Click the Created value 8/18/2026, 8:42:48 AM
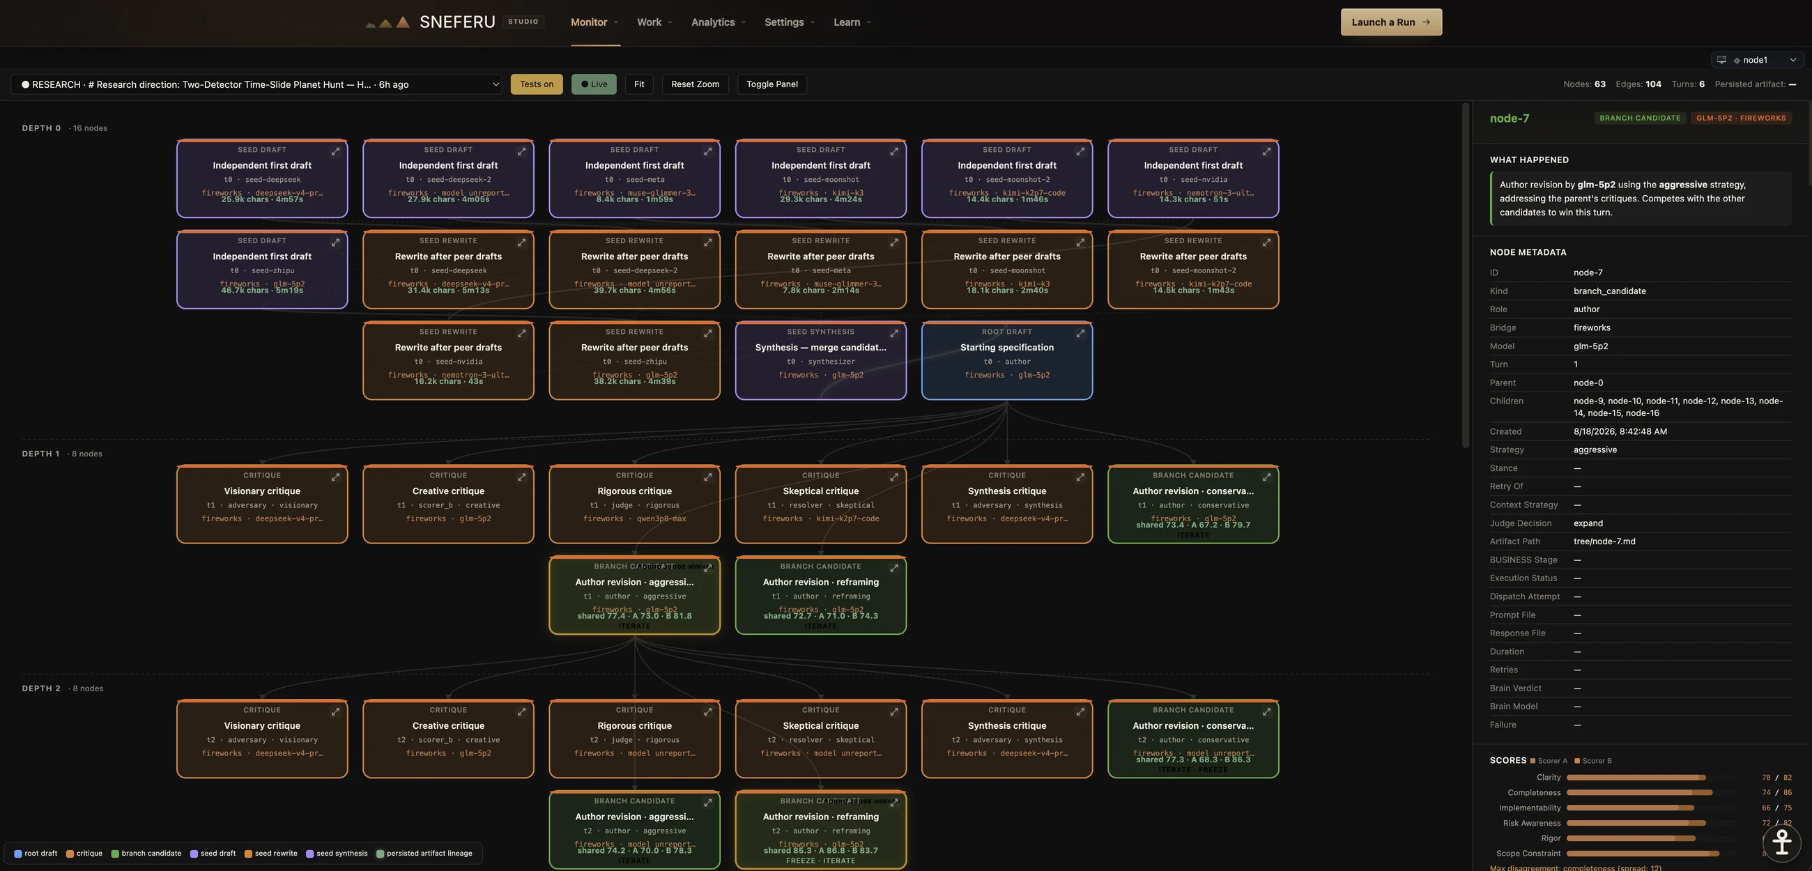This screenshot has width=1812, height=871. coord(1620,431)
